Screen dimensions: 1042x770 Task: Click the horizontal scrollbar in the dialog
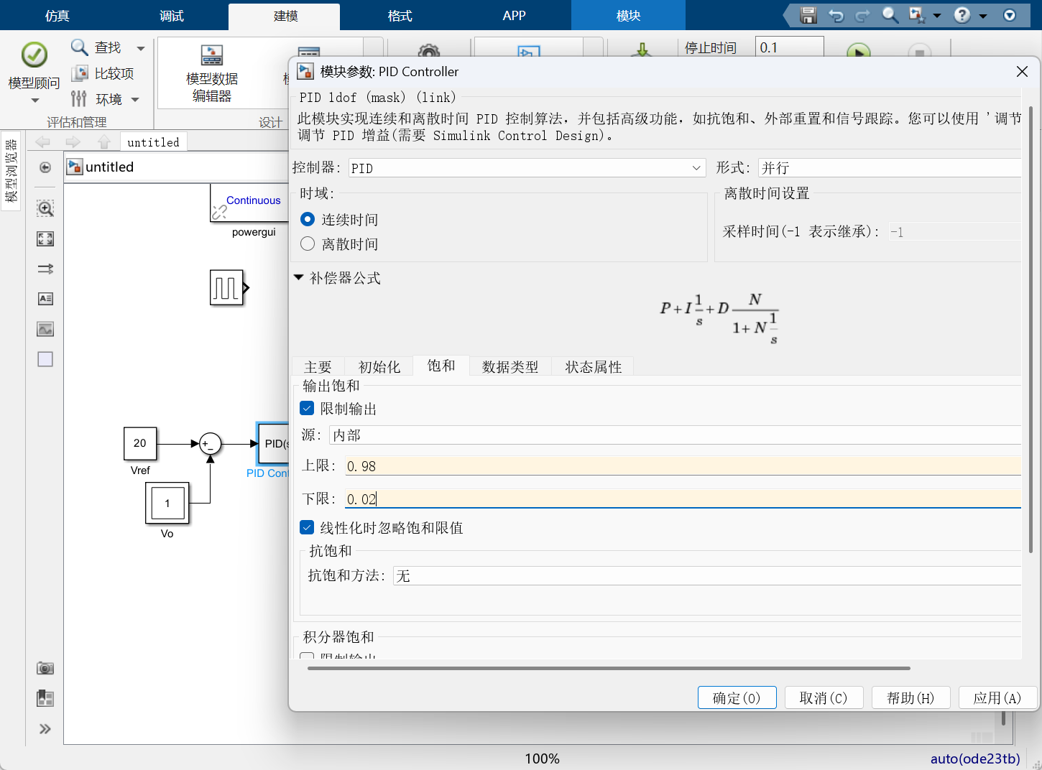click(609, 668)
